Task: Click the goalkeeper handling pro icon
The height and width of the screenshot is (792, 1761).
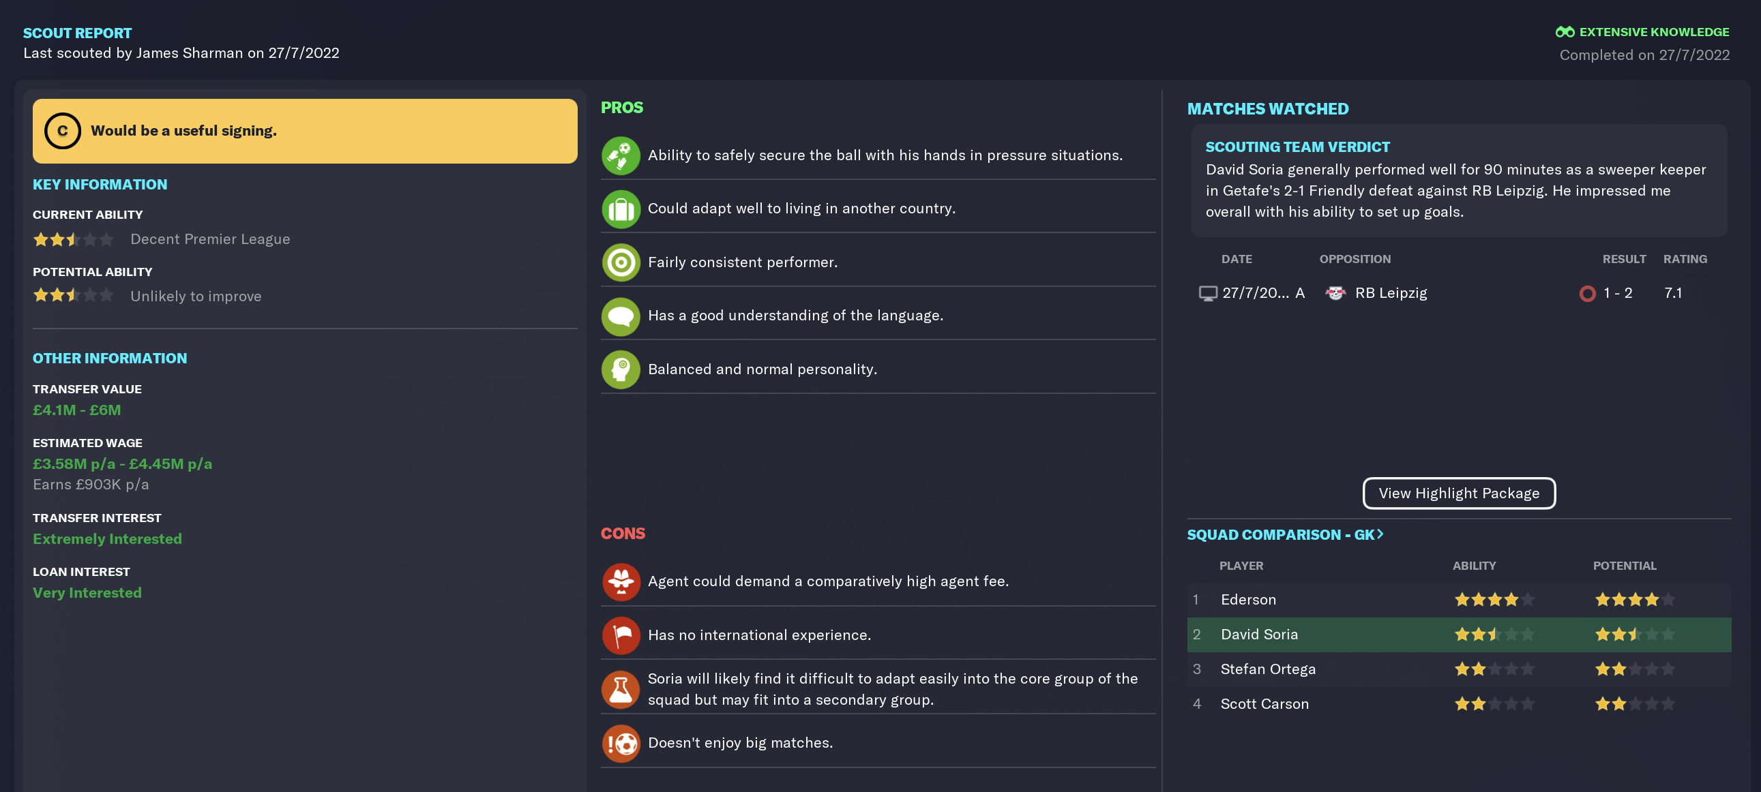Action: pyautogui.click(x=621, y=155)
